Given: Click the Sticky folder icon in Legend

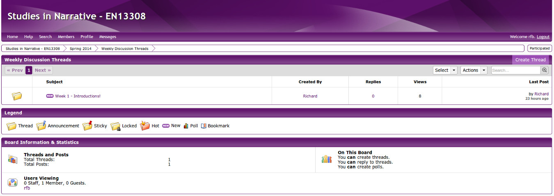Looking at the screenshot, I should pos(87,126).
